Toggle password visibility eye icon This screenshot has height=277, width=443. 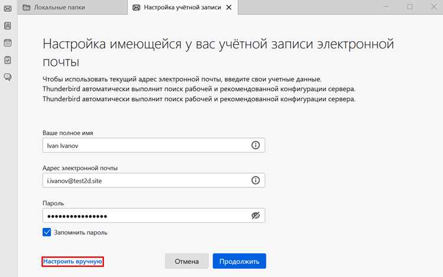coord(255,216)
